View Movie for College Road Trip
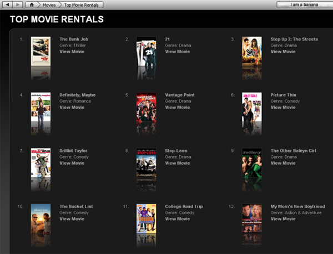The height and width of the screenshot is (254, 333). click(x=178, y=219)
